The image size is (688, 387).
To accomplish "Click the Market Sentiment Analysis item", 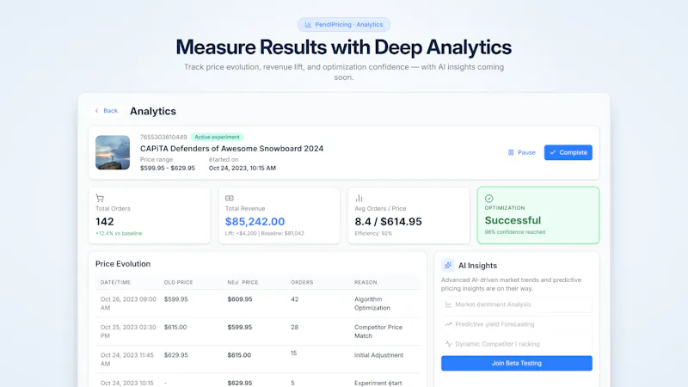I will point(517,304).
